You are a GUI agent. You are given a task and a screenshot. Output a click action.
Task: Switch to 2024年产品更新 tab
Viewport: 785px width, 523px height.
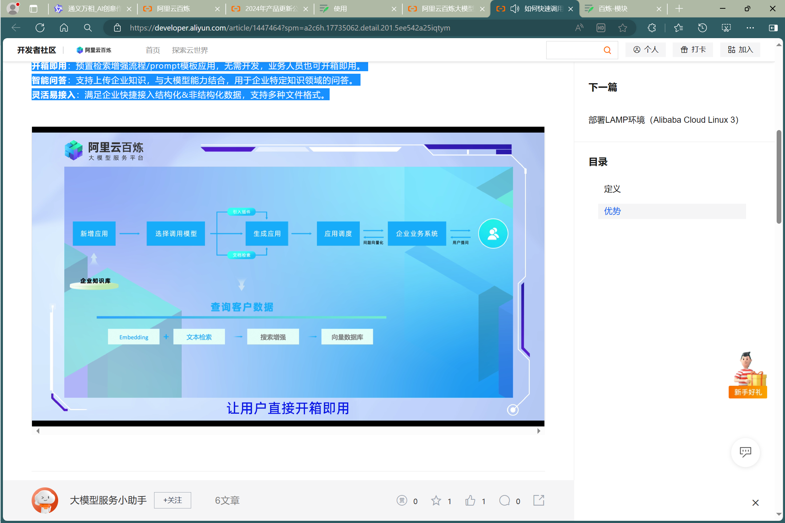(270, 9)
